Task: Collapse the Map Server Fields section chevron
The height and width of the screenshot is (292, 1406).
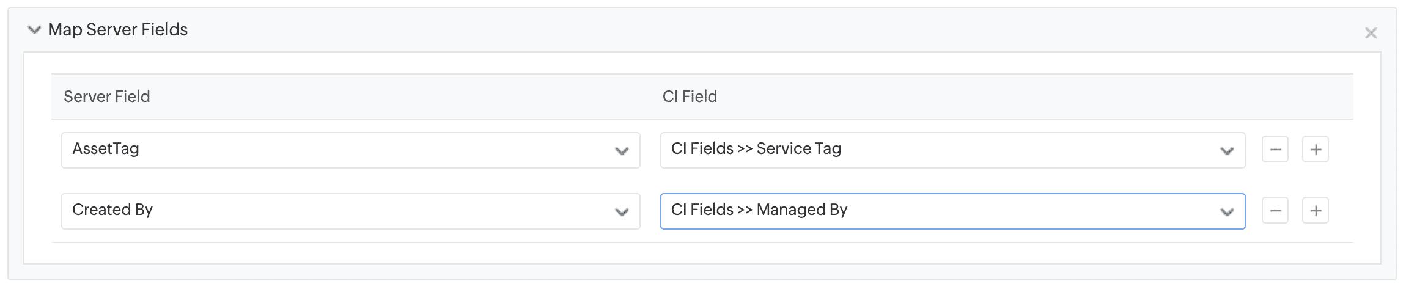Action: pyautogui.click(x=34, y=30)
